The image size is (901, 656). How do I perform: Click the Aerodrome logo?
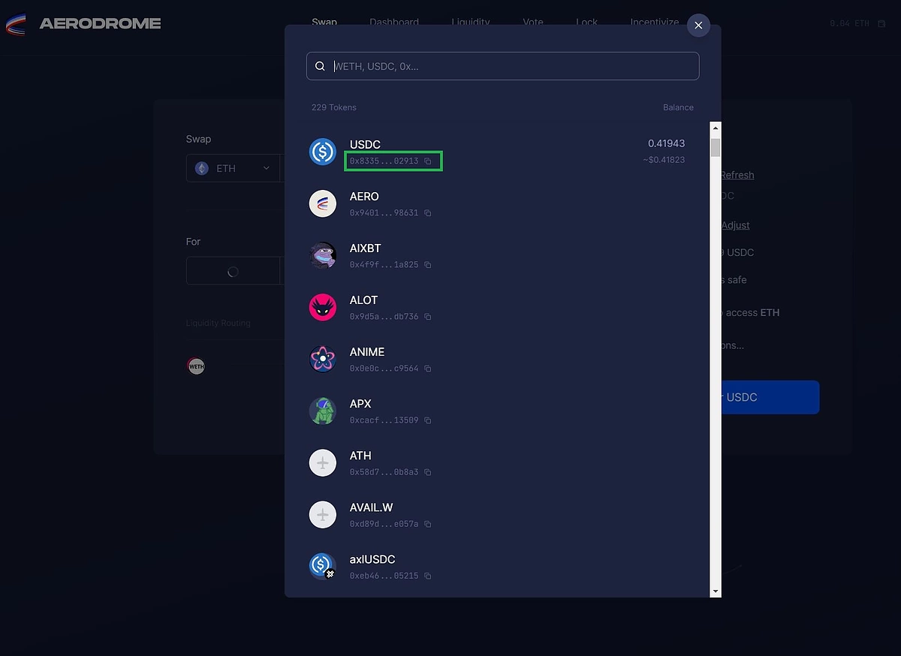[x=15, y=24]
